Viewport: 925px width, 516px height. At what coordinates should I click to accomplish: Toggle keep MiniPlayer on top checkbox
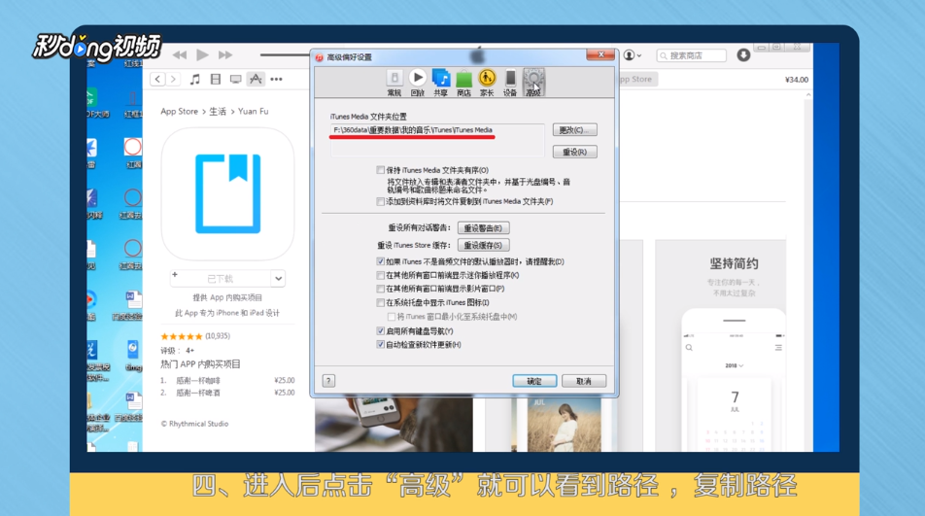[381, 275]
